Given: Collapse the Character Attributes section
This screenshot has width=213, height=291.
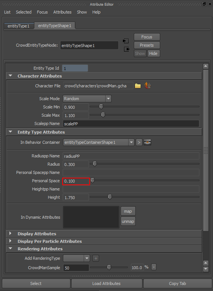Looking at the screenshot, I should point(11,76).
